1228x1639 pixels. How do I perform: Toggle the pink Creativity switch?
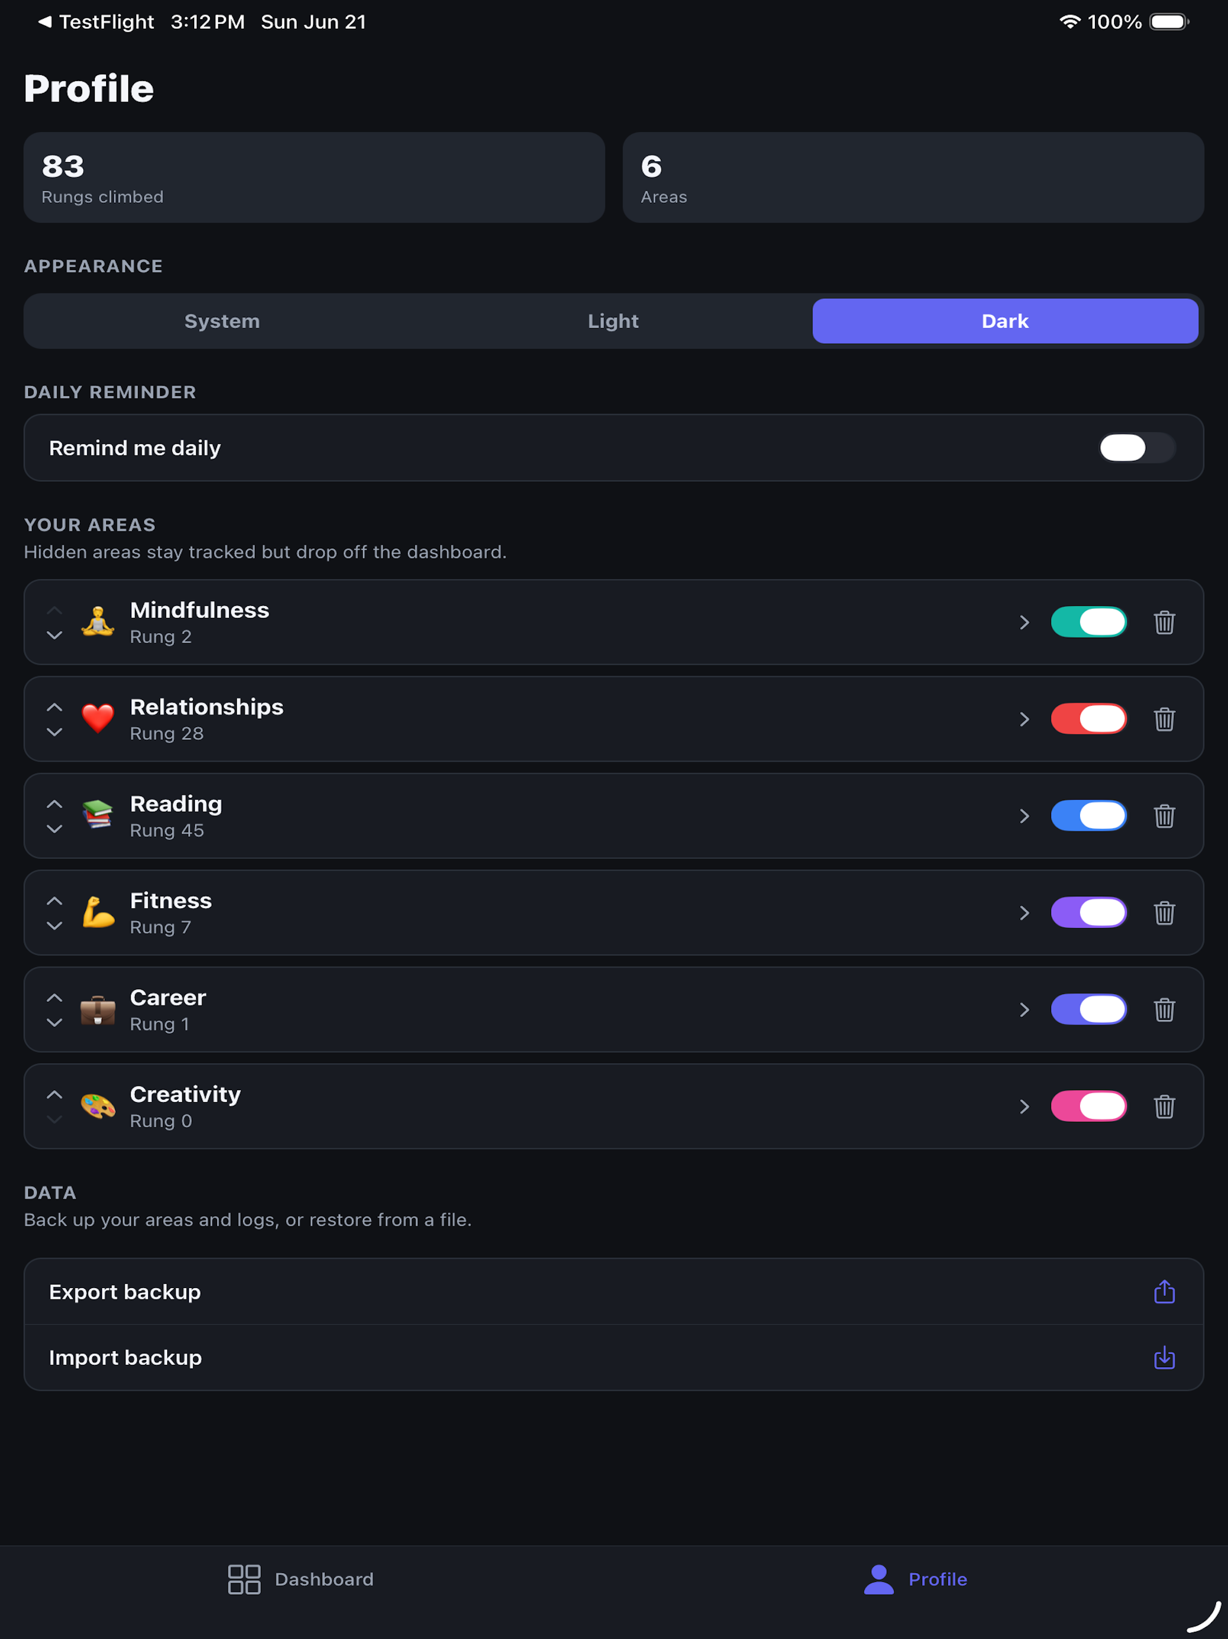1088,1106
